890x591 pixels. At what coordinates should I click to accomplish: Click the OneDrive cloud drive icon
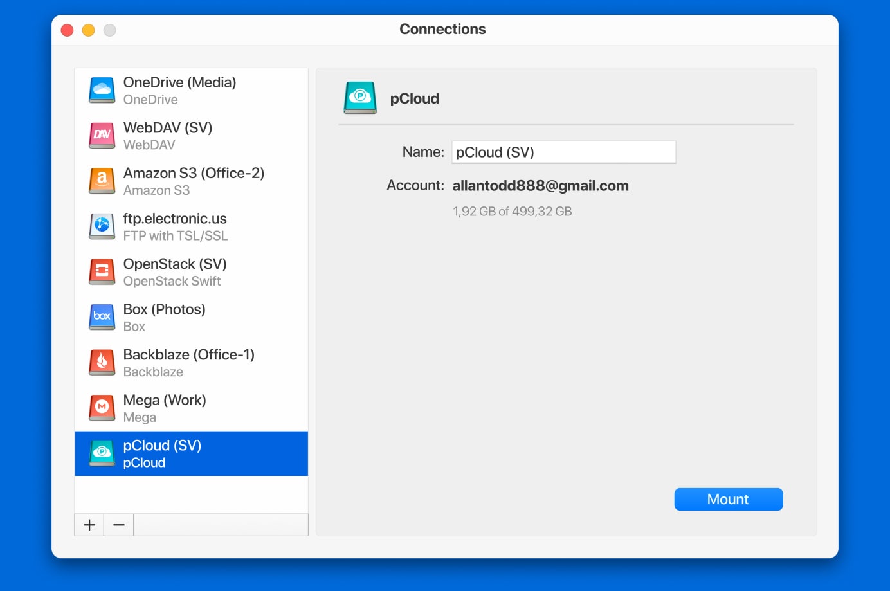click(x=102, y=91)
